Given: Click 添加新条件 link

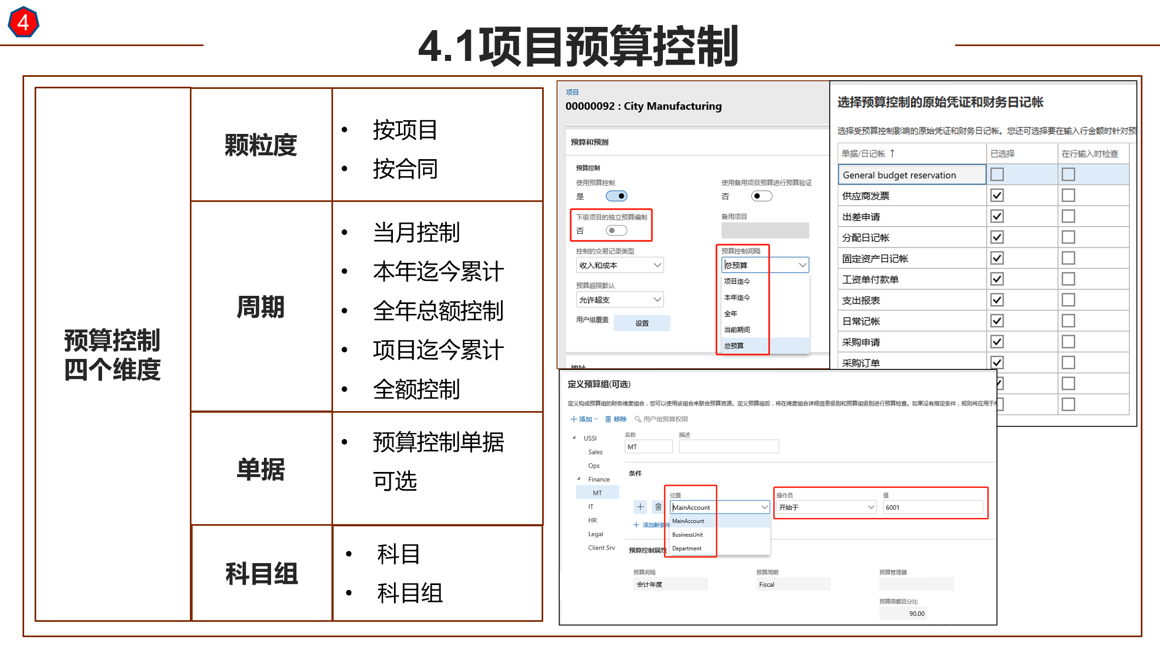Looking at the screenshot, I should tap(652, 525).
